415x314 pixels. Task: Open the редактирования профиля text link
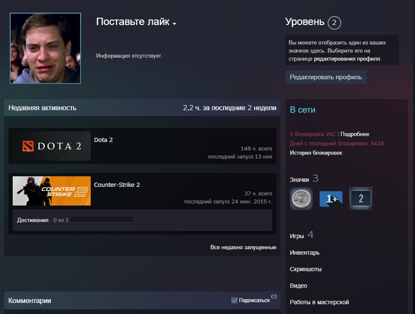pos(346,59)
